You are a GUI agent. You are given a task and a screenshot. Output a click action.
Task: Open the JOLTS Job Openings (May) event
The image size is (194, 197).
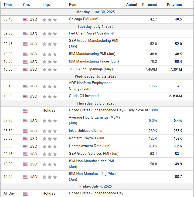91,69
